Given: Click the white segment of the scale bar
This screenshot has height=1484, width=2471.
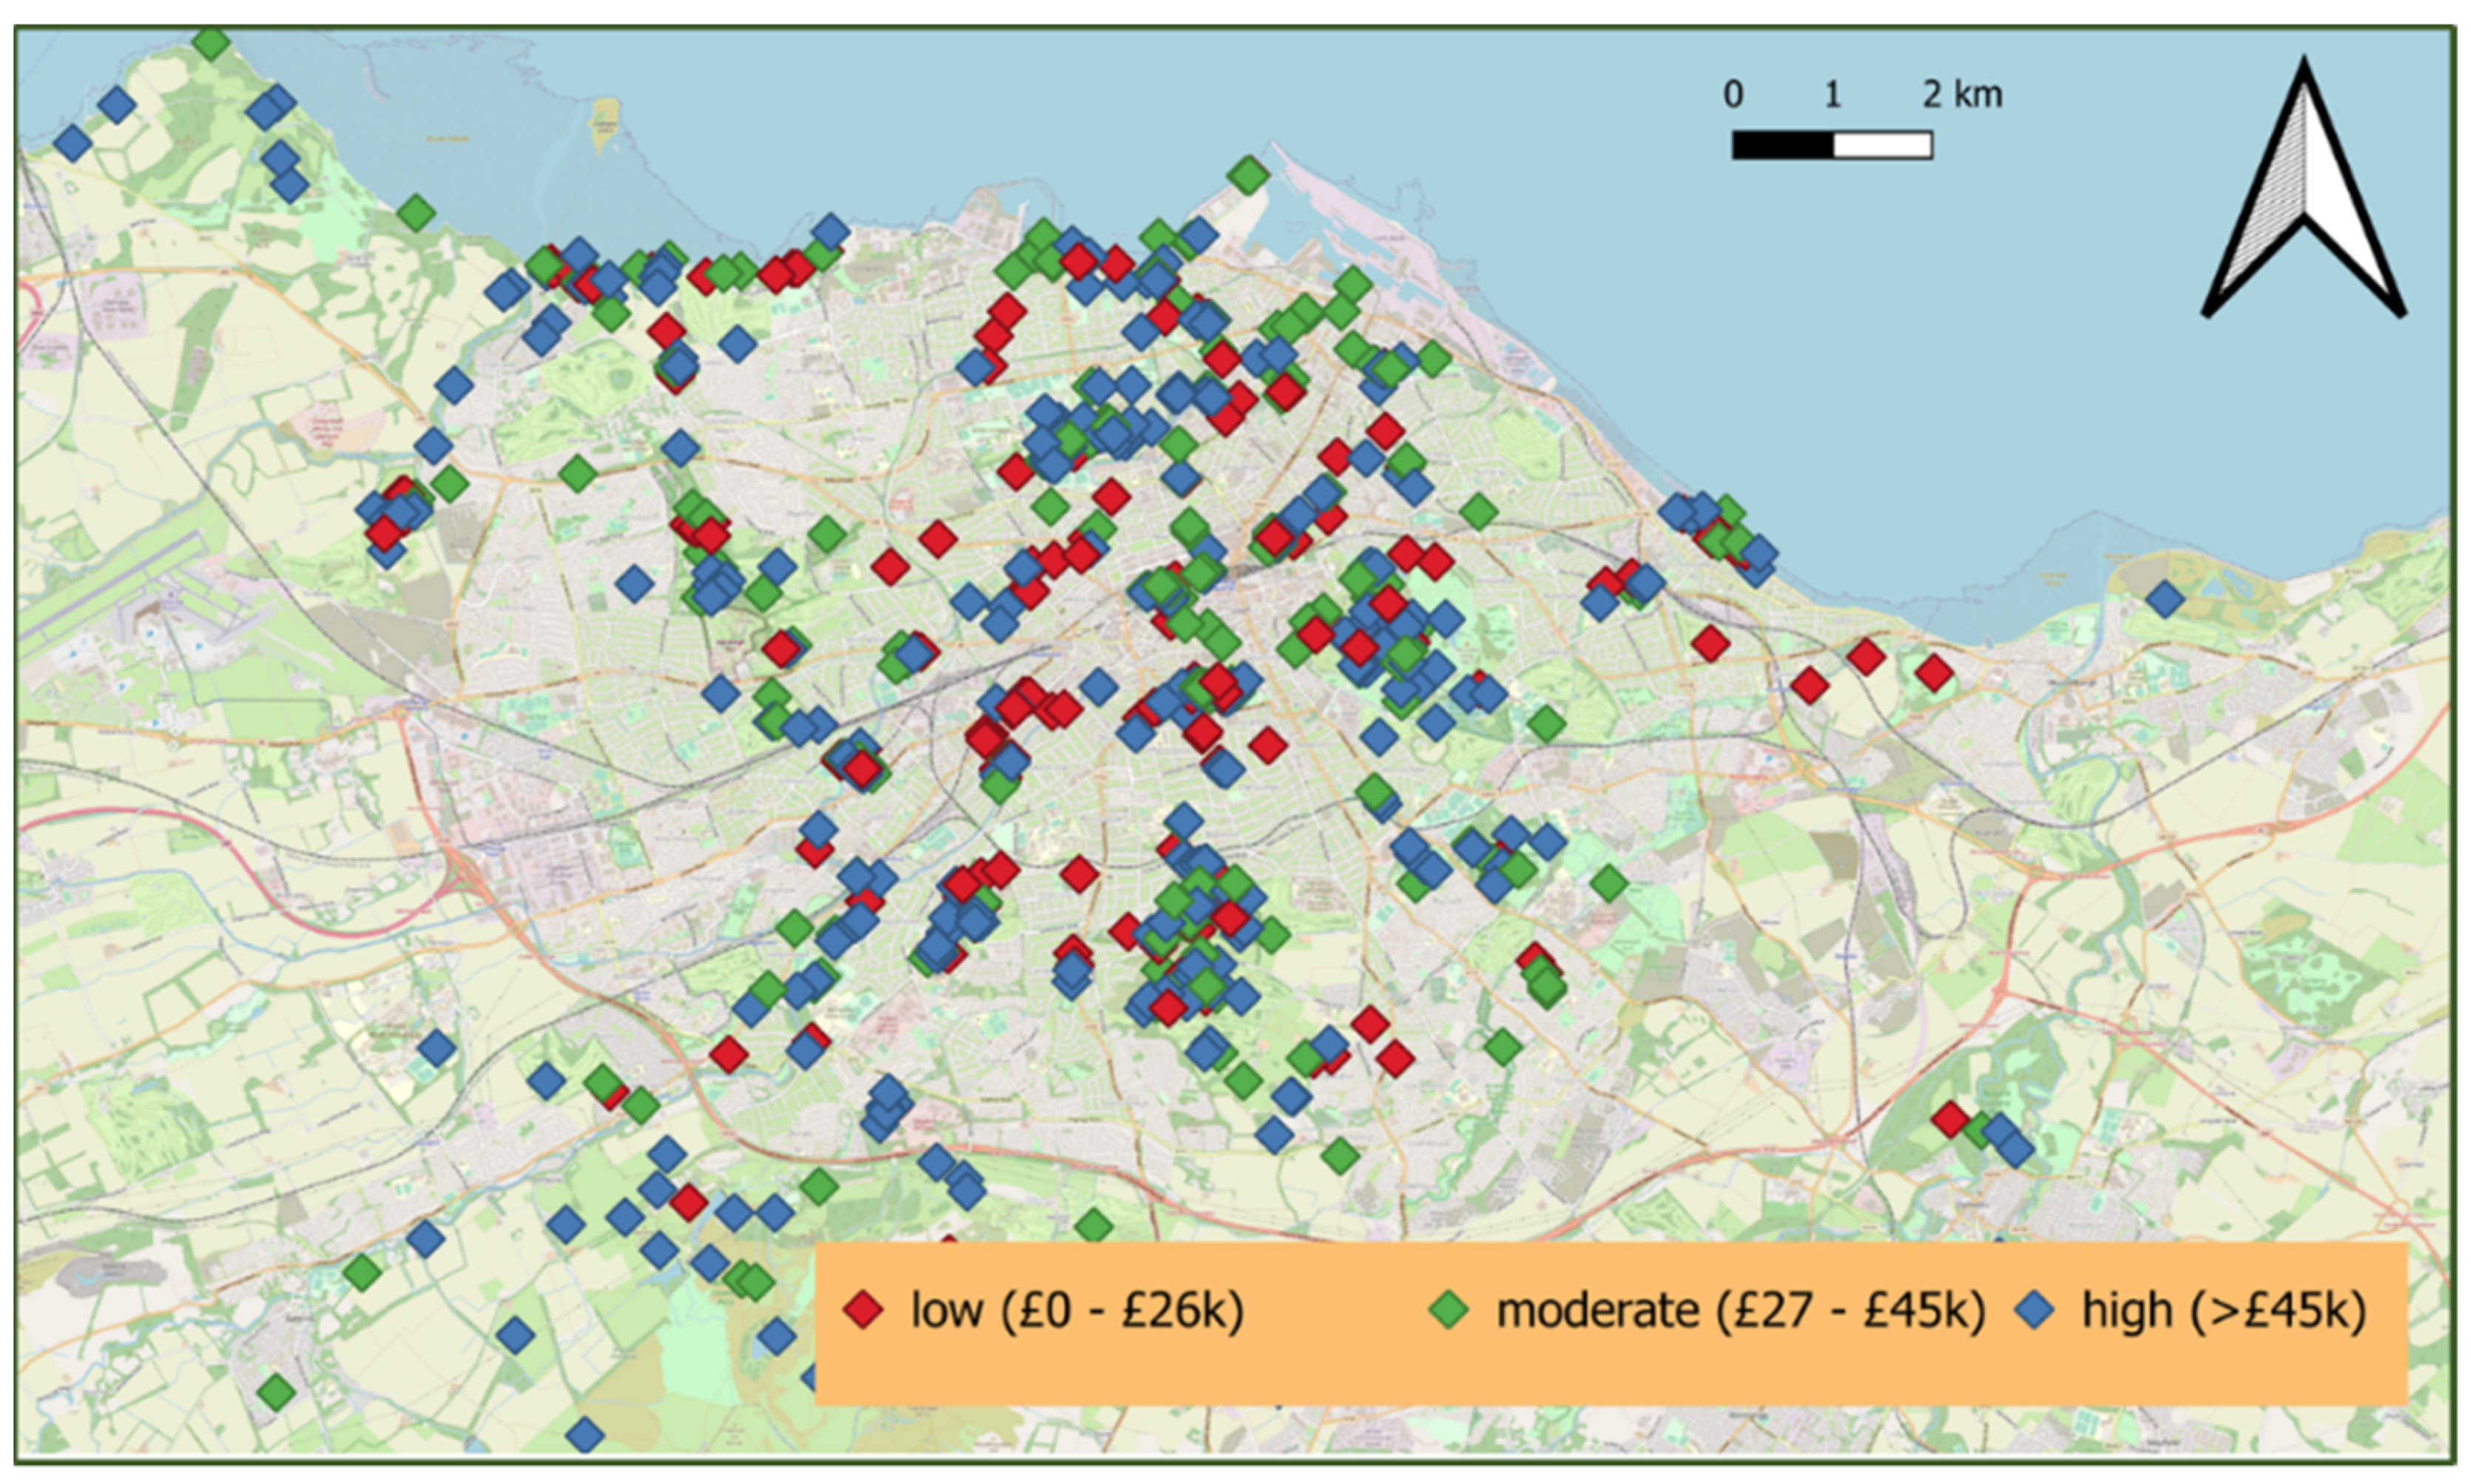Looking at the screenshot, I should tap(1882, 146).
